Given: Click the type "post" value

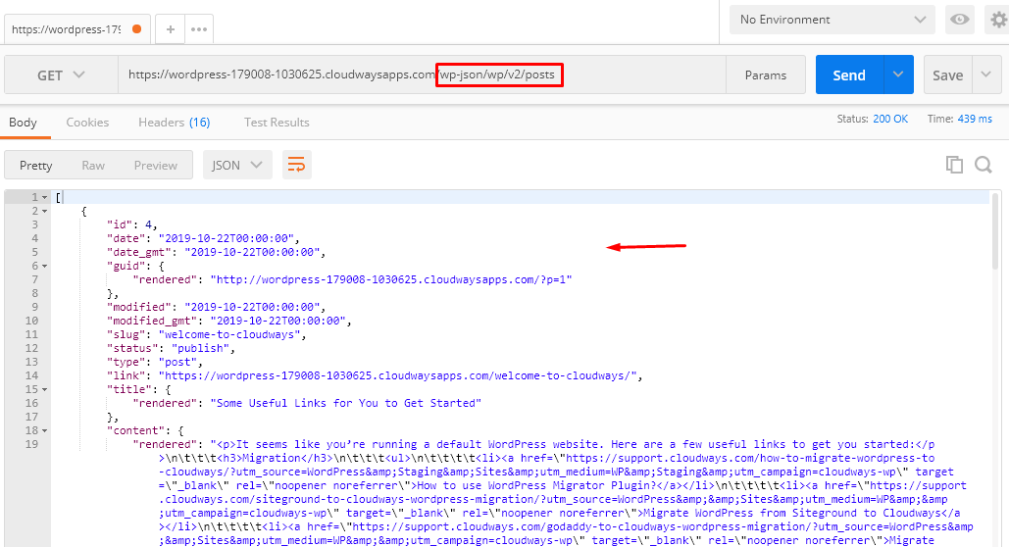Looking at the screenshot, I should pos(177,362).
